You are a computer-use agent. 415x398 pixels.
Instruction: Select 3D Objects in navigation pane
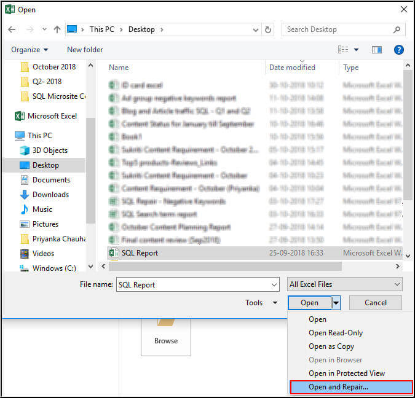(50, 150)
